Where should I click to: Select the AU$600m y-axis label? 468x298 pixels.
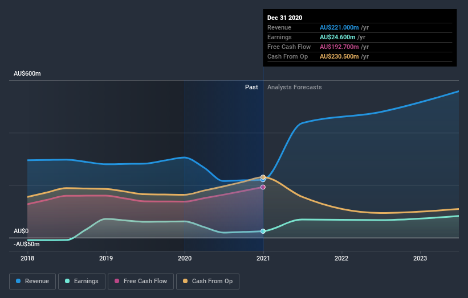27,73
